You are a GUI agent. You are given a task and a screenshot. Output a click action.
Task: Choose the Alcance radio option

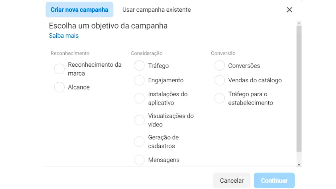[60, 87]
